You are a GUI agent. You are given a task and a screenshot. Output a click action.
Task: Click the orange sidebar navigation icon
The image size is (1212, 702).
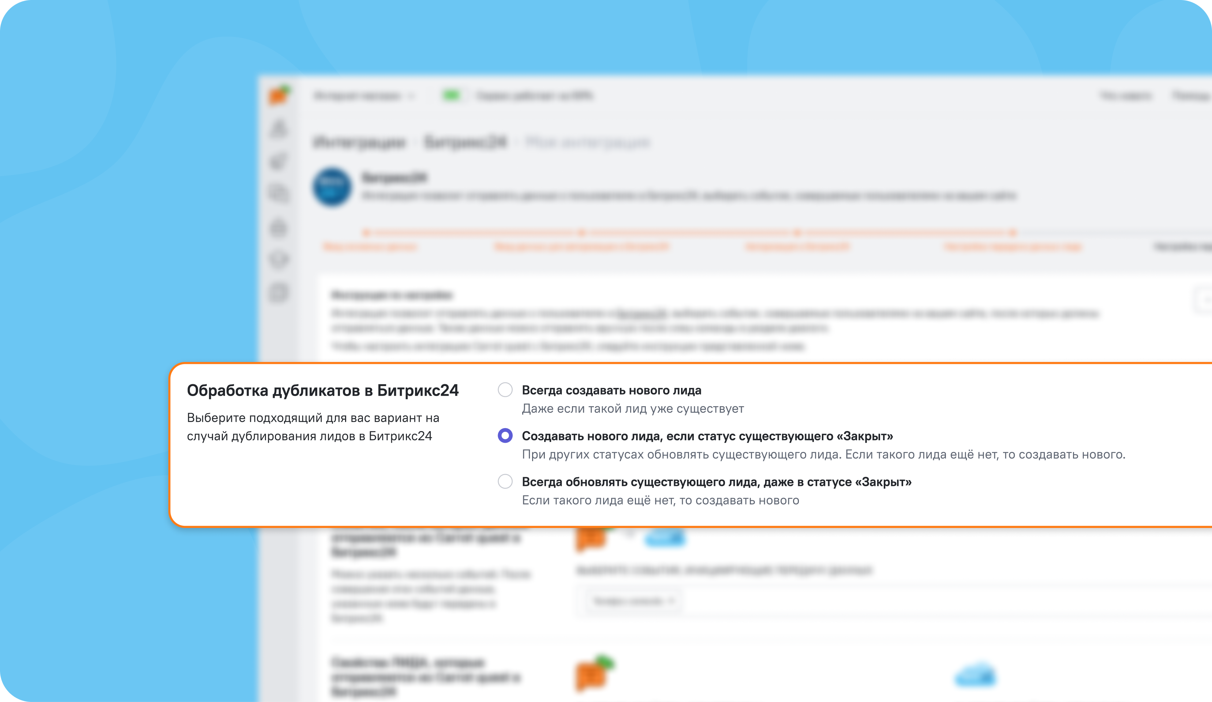coord(281,94)
